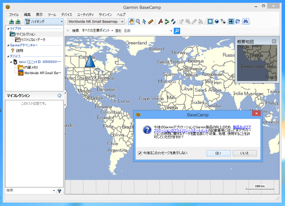Click the center map on selection icon
The height and width of the screenshot is (206, 285).
click(x=231, y=22)
